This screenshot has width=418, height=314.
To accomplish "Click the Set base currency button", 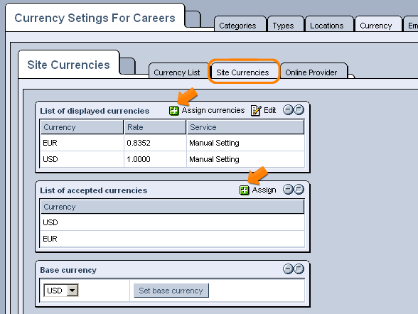I will [171, 291].
